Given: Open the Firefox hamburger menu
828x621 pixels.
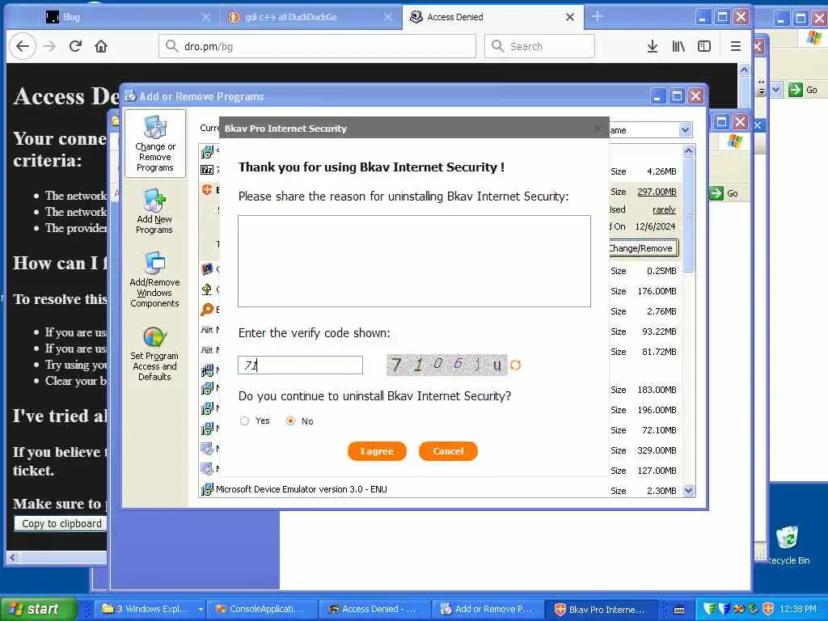Looking at the screenshot, I should pyautogui.click(x=735, y=46).
